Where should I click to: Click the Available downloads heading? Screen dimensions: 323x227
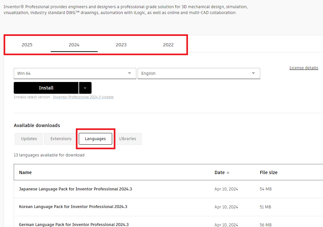pyautogui.click(x=37, y=125)
